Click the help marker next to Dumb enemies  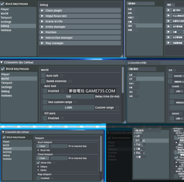(x=70, y=81)
